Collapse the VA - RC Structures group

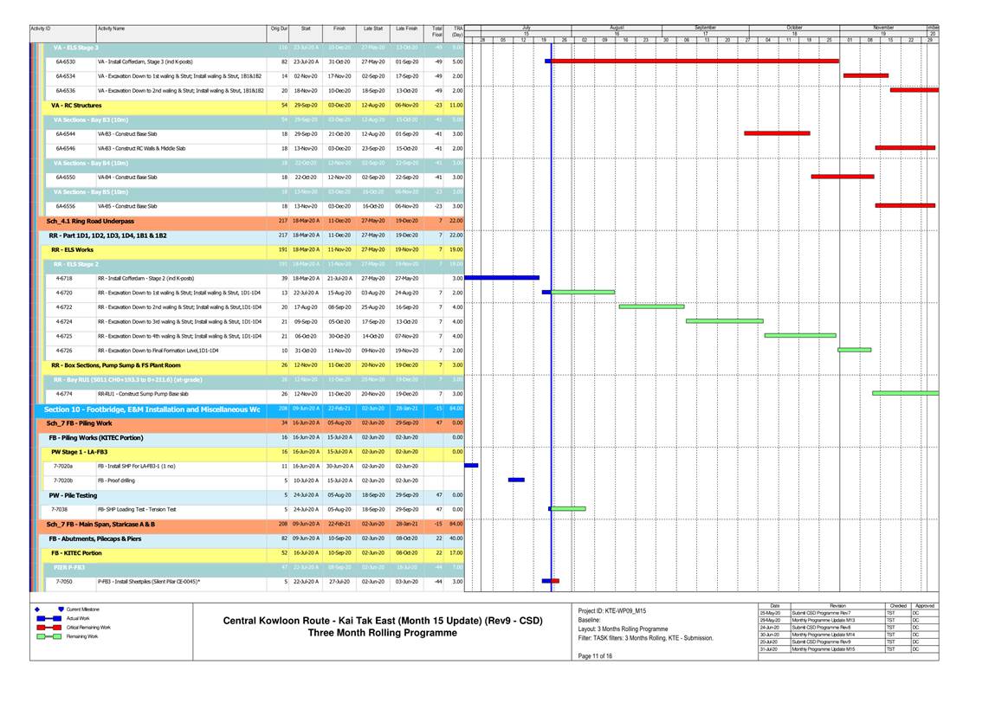[x=76, y=105]
